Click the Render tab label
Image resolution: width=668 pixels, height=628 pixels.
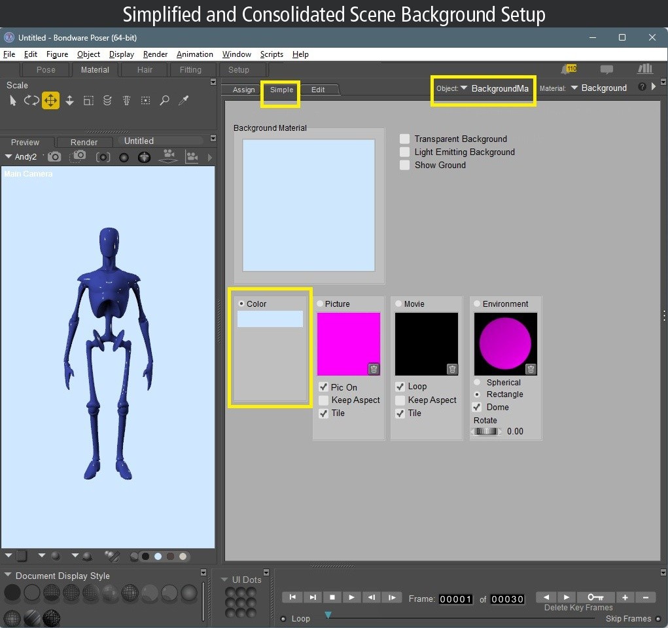(x=84, y=141)
